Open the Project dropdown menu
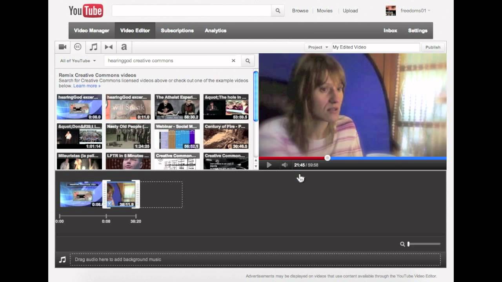This screenshot has width=502, height=282. 318,47
